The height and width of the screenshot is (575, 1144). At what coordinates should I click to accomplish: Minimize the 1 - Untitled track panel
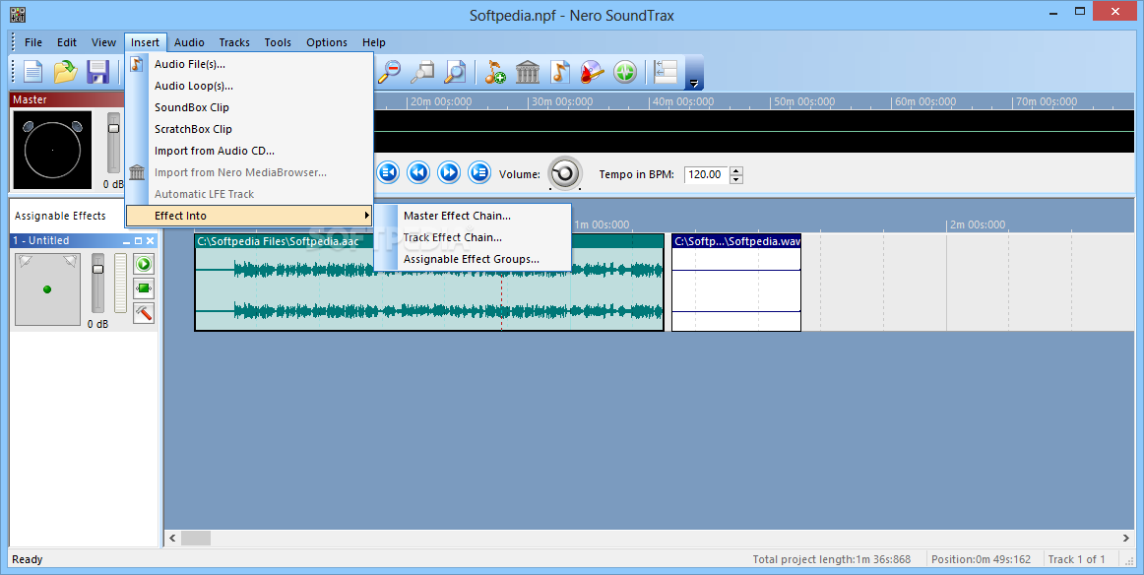[126, 241]
